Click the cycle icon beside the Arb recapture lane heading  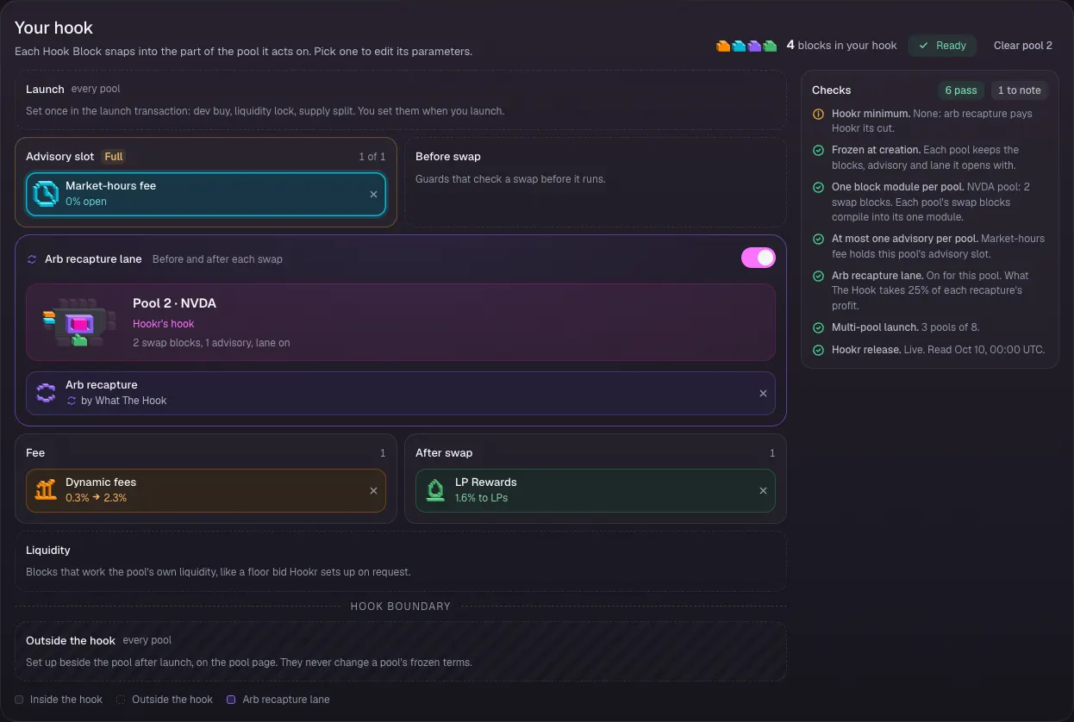click(x=32, y=259)
